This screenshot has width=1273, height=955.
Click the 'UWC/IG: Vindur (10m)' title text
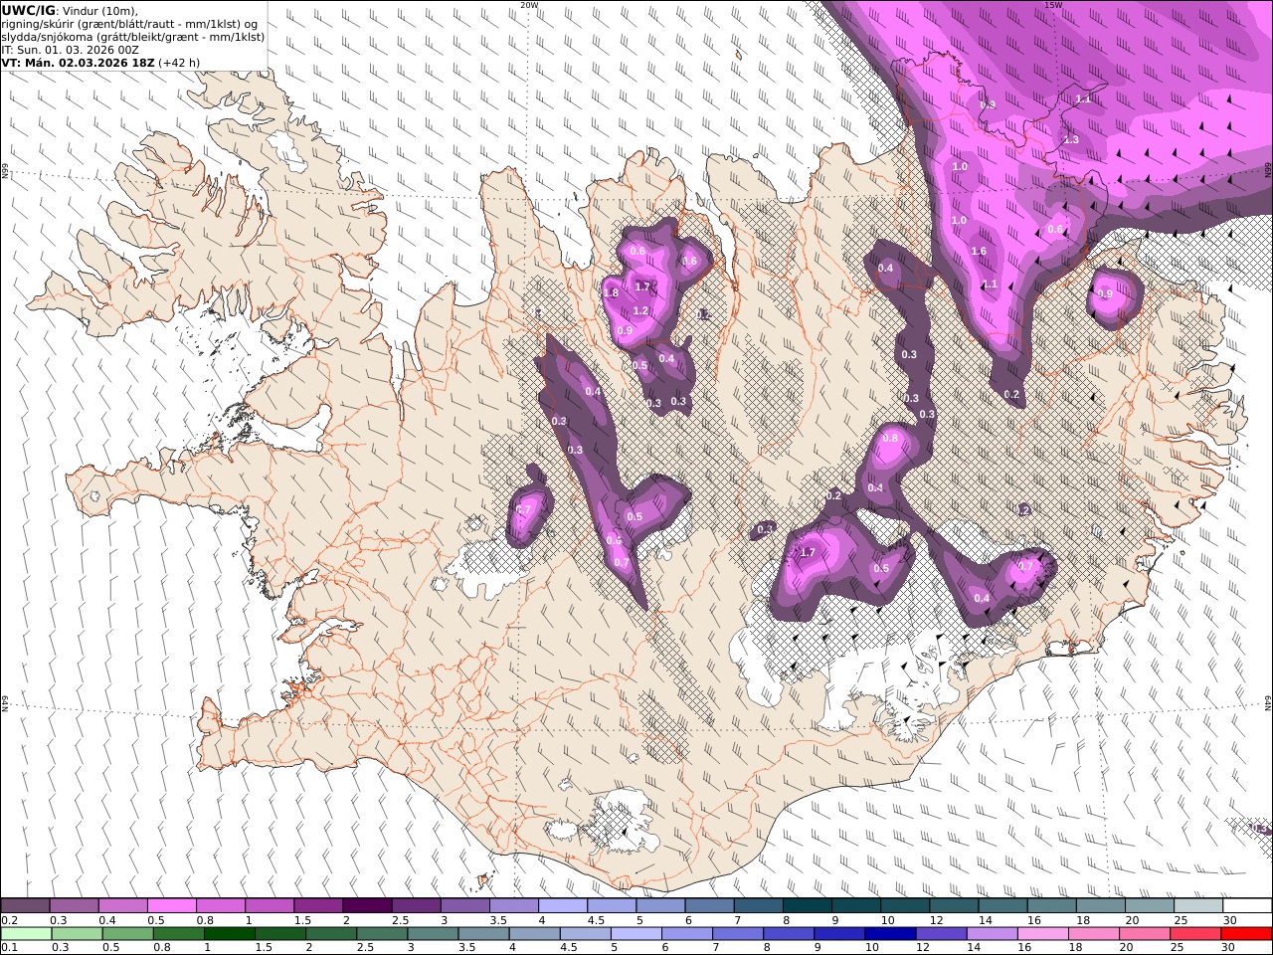[x=71, y=10]
